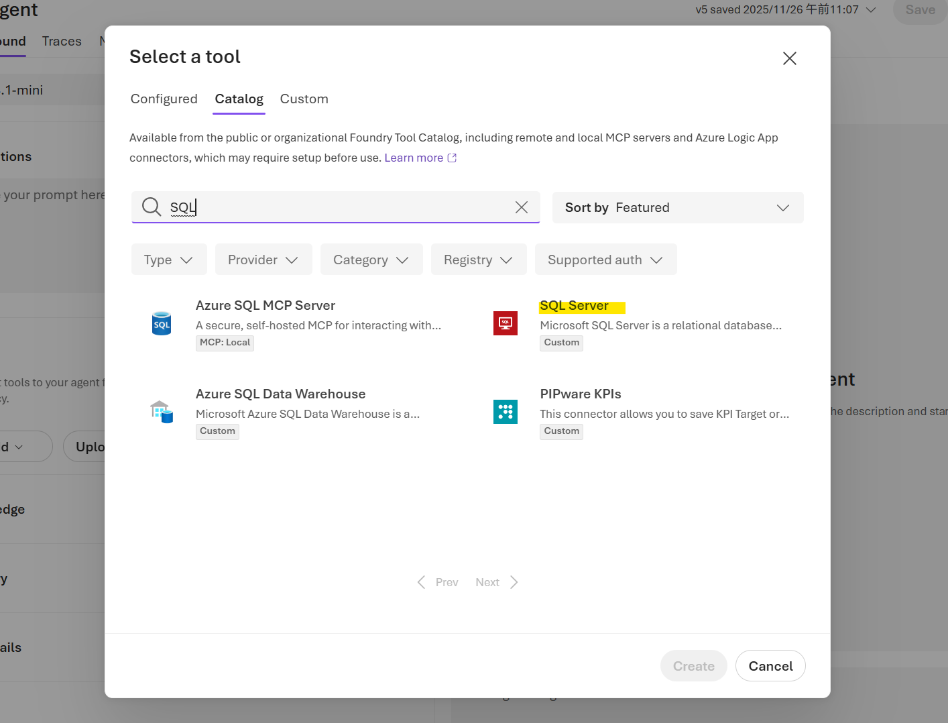Close the Select a tool dialog
This screenshot has width=948, height=723.
point(789,58)
